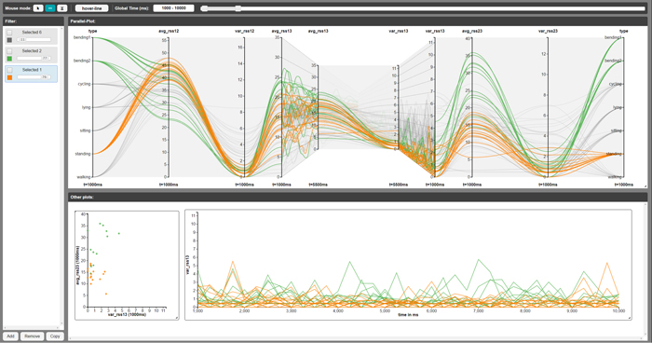Toggle the Selected 1 checkbox
Viewport: 652px width, 343px height.
pyautogui.click(x=9, y=70)
